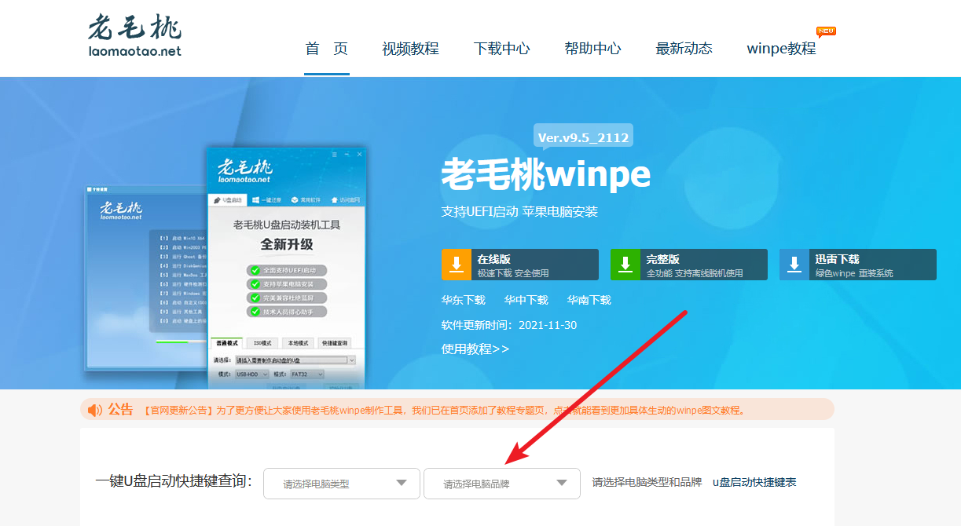The width and height of the screenshot is (961, 526).
Task: Click the 官网更新公告 announcement text
Action: 444,410
